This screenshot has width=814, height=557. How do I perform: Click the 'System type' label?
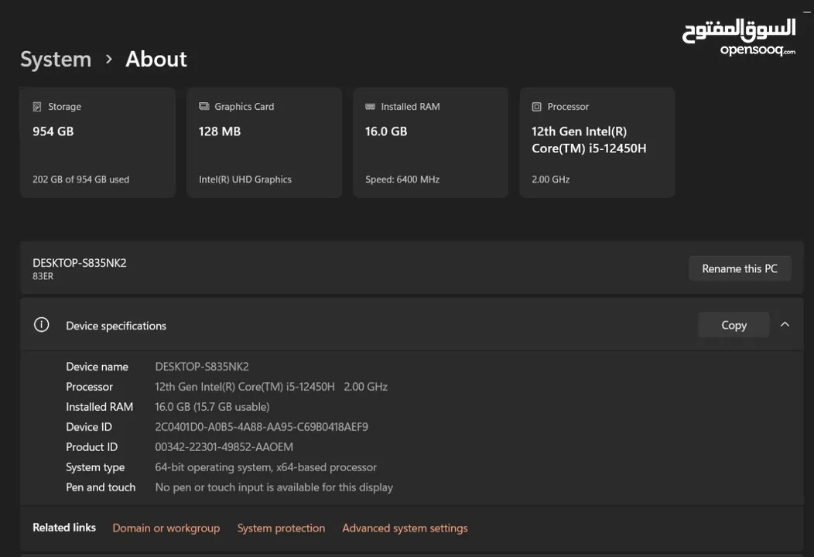coord(95,467)
